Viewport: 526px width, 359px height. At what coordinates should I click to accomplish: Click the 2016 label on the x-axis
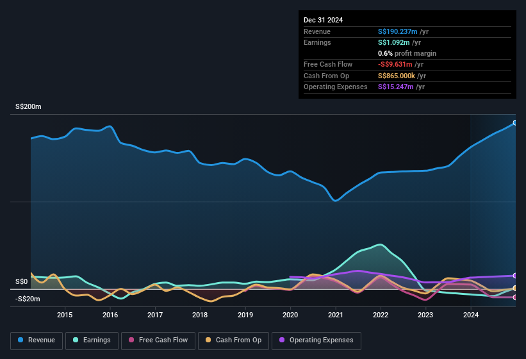pos(110,315)
